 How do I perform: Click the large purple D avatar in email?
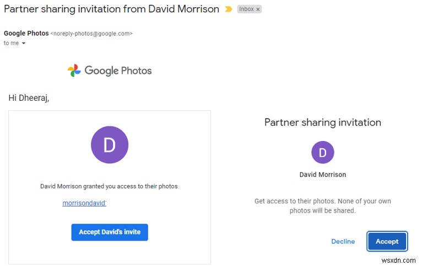[x=110, y=145]
